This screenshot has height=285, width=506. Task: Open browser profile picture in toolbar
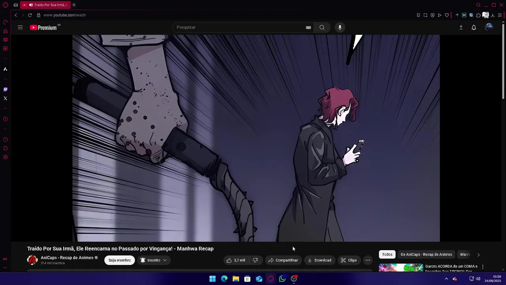pos(485,15)
